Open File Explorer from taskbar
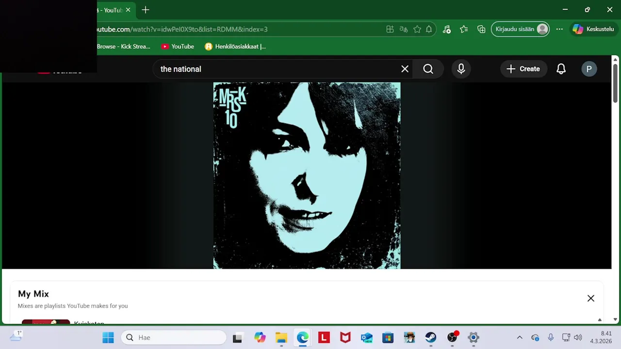The height and width of the screenshot is (349, 621). pos(281,337)
